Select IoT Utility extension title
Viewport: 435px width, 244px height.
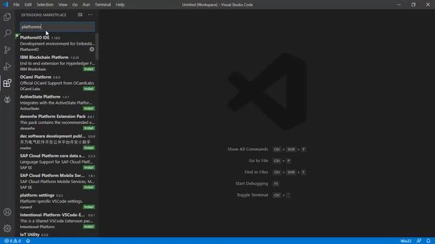(x=30, y=235)
